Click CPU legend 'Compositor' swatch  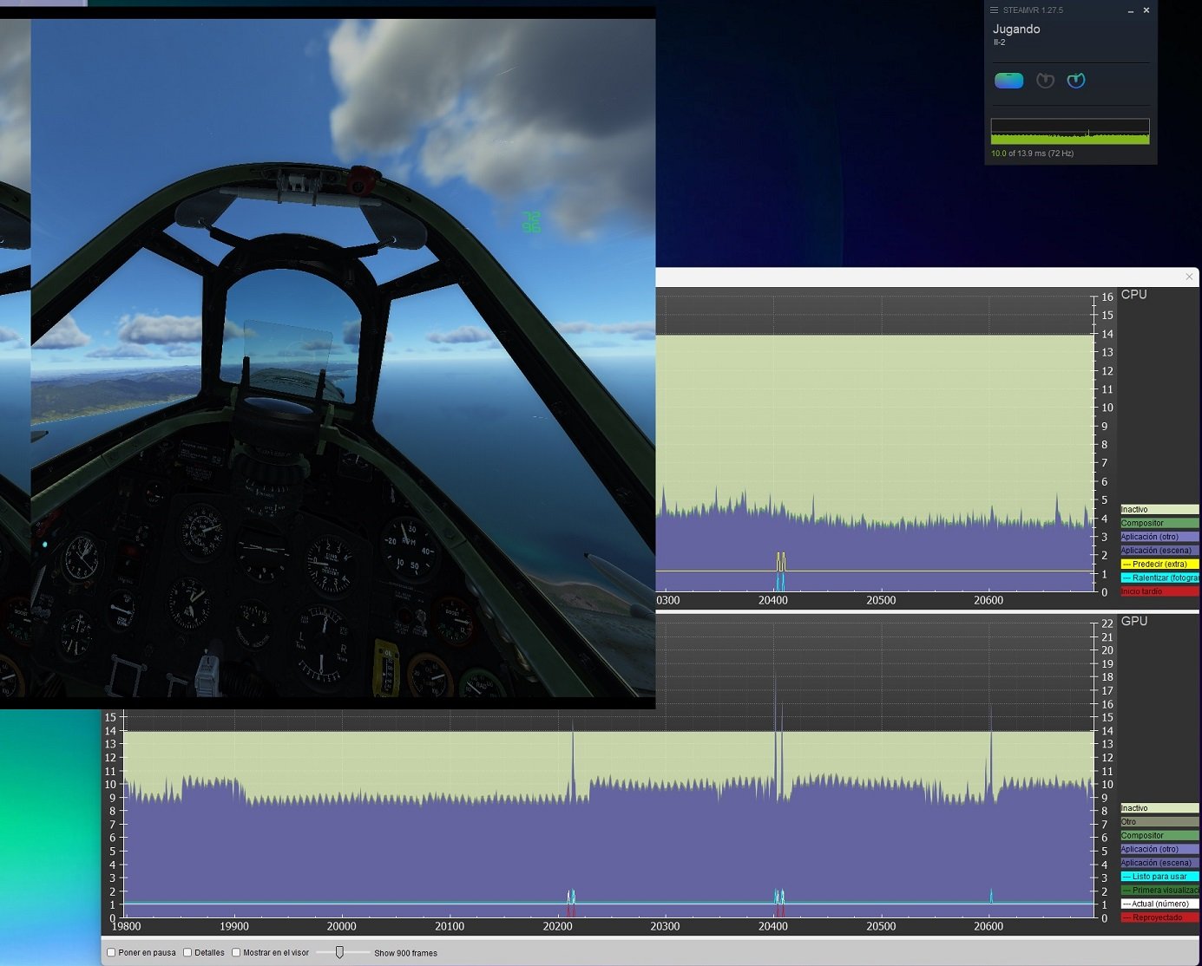pyautogui.click(x=1159, y=523)
